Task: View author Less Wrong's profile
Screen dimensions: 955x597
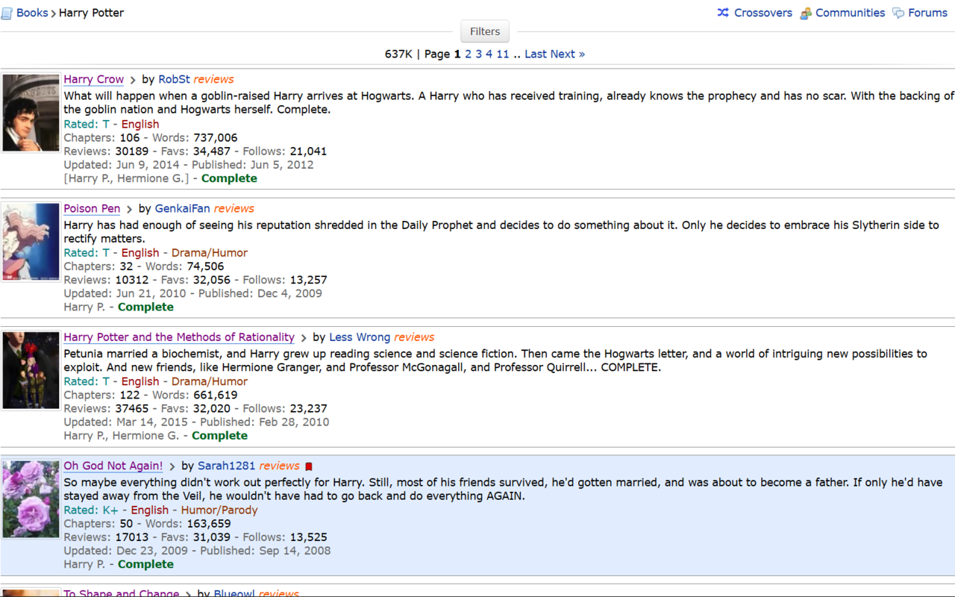Action: click(360, 337)
